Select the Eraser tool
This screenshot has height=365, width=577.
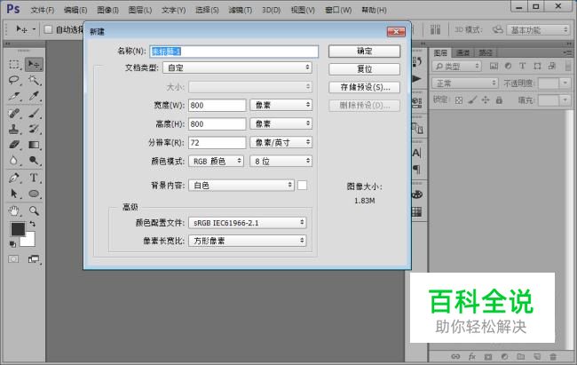pyautogui.click(x=14, y=145)
